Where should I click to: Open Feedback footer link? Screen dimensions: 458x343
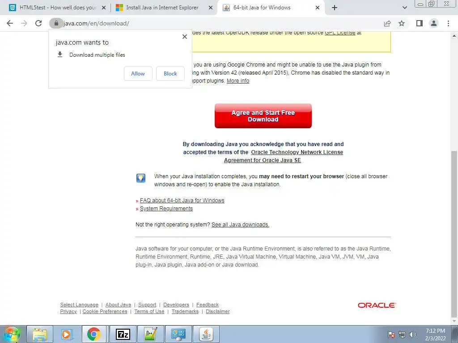click(x=208, y=305)
